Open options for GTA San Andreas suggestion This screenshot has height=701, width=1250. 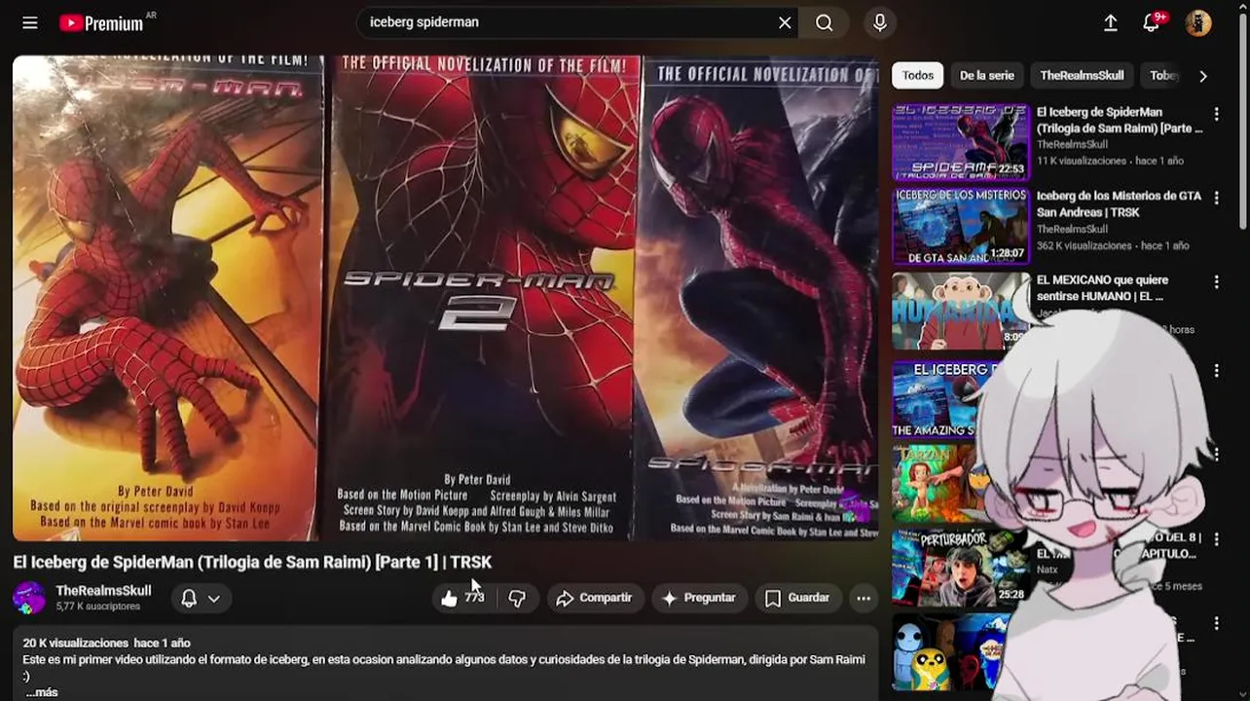coord(1216,198)
